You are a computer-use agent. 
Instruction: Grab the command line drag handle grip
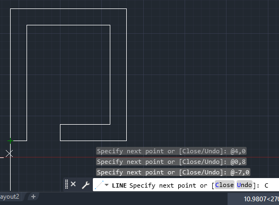click(x=66, y=184)
